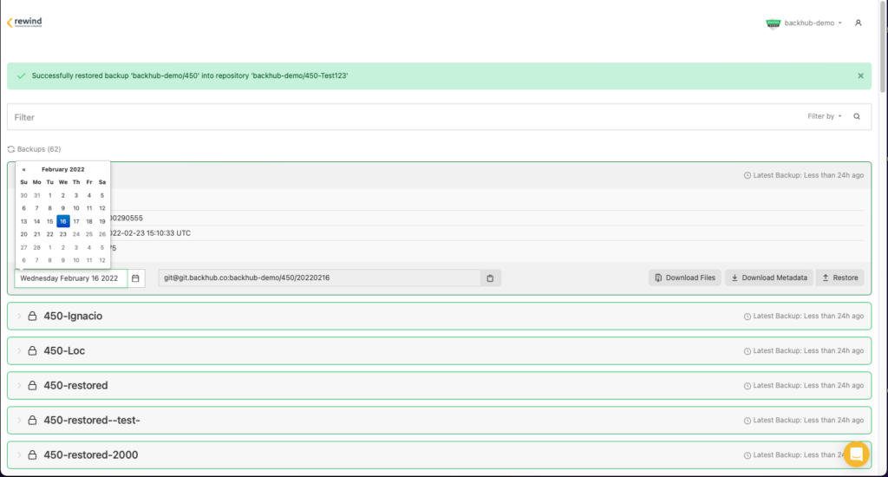The height and width of the screenshot is (477, 888).
Task: Click the lock icon for 450-restored
Action: pos(32,386)
